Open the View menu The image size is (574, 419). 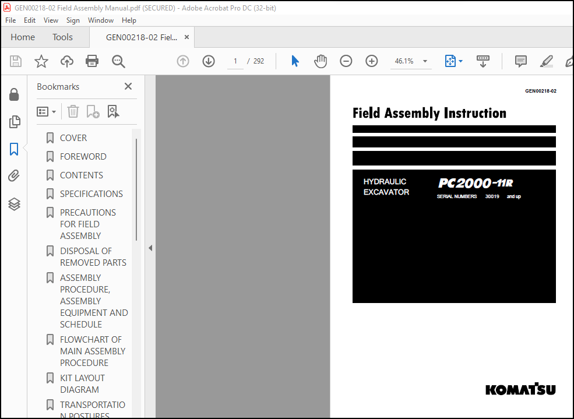point(51,20)
